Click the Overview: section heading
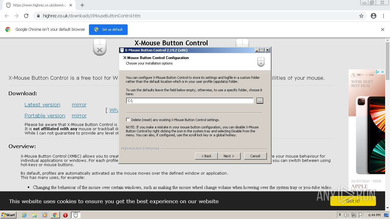 click(x=22, y=146)
